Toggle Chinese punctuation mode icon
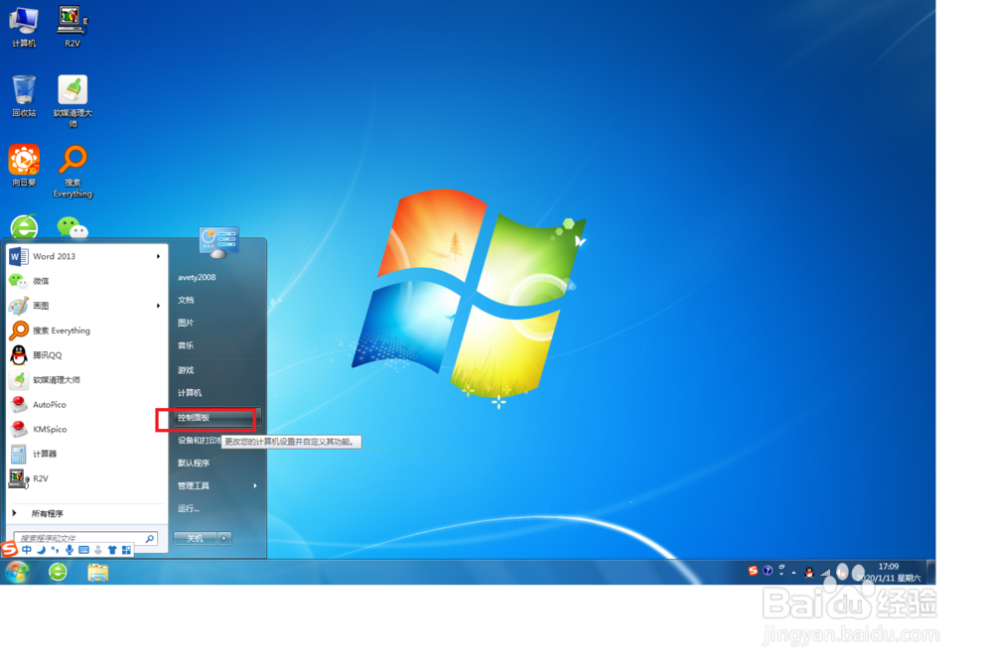Screen dimensions: 993x668 55,550
